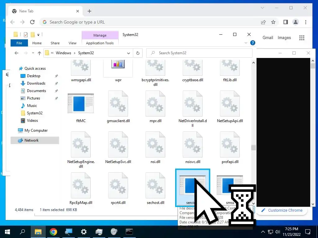Image resolution: width=318 pixels, height=238 pixels.
Task: Click the Explorer Back arrow
Action: 16,53
